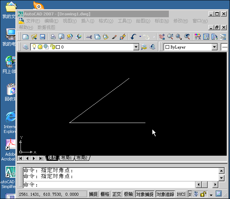Toggle 对象捕捉 object snap
Screen dimensions: 230x199
pyautogui.click(x=145, y=194)
